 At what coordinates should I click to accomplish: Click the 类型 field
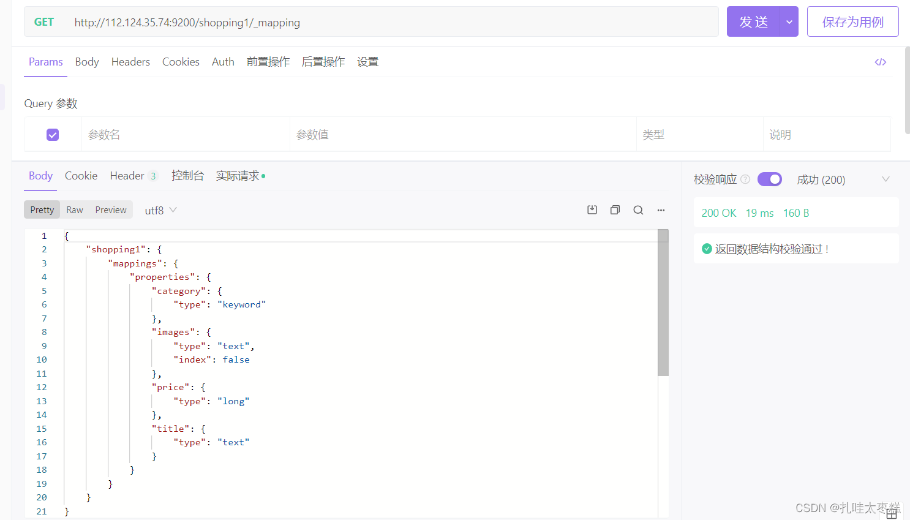tap(700, 135)
